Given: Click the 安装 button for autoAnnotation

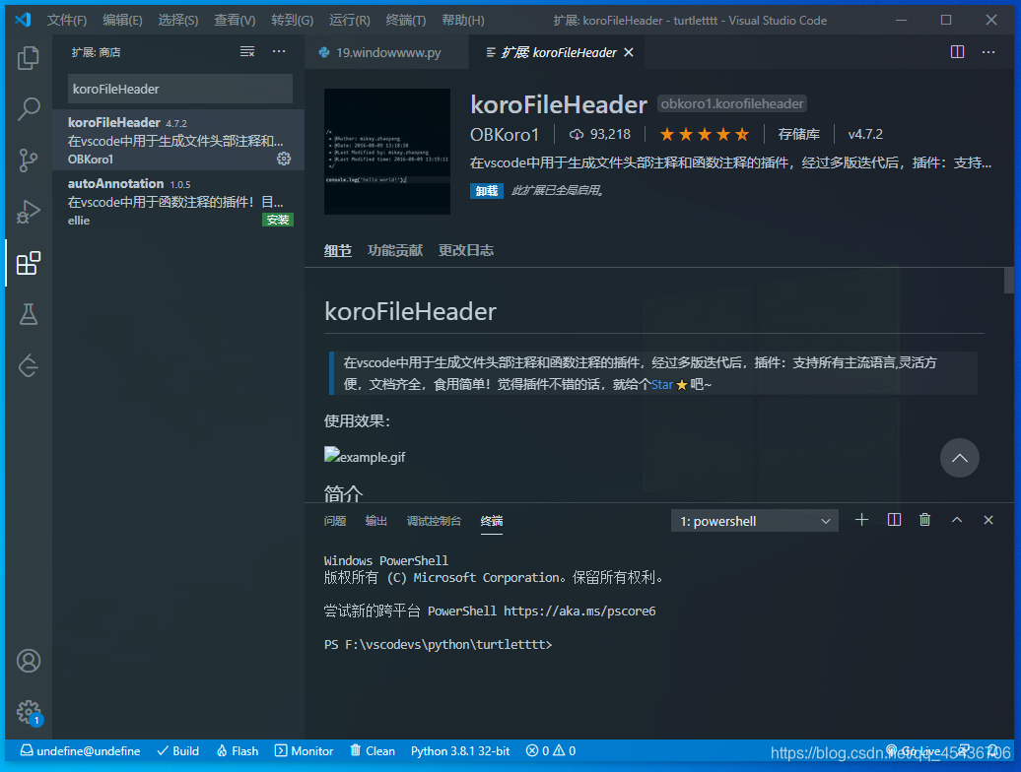Looking at the screenshot, I should (277, 220).
